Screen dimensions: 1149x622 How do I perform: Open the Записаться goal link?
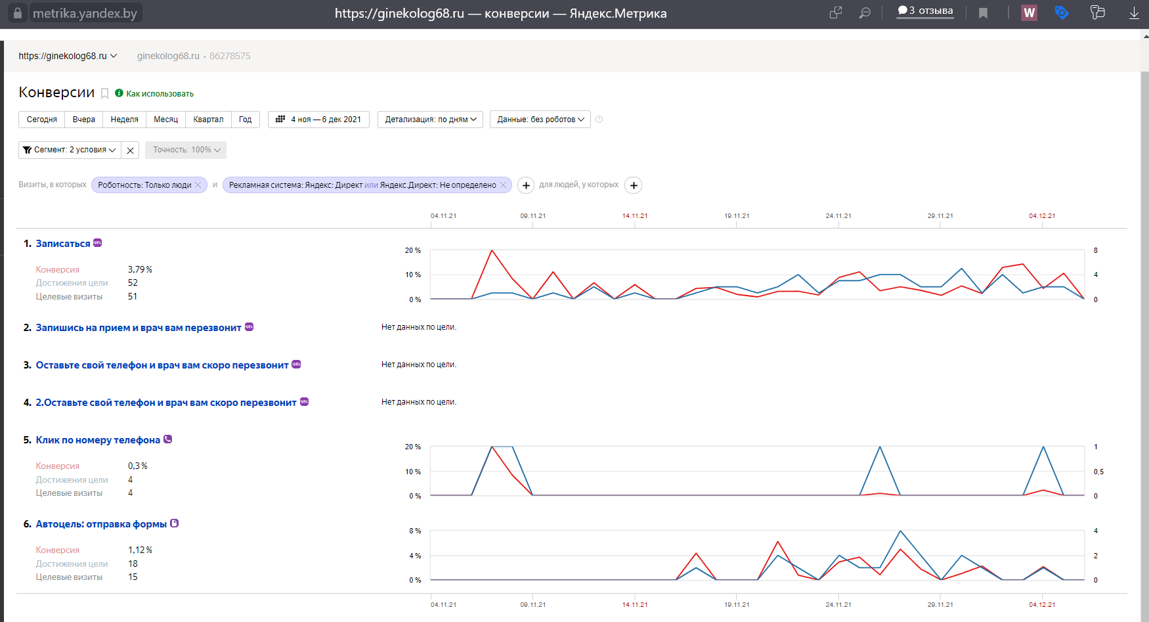click(63, 244)
